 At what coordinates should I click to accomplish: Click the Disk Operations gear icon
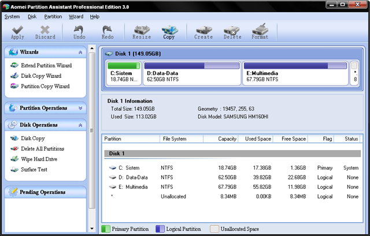(12, 125)
